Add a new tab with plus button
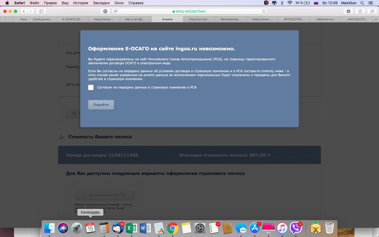379x237 pixels. point(376,19)
